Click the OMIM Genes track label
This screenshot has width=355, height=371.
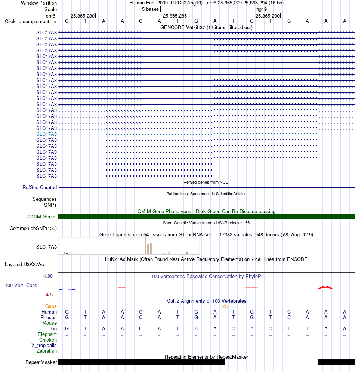tap(42, 217)
